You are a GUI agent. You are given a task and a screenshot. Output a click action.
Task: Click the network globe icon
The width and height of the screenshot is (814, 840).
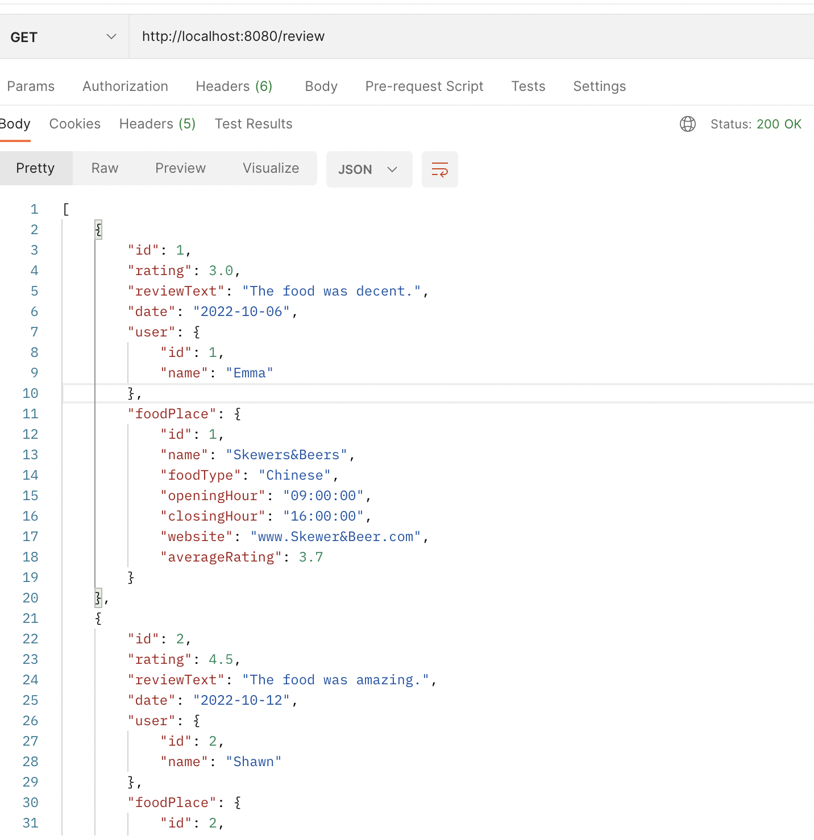[x=688, y=124]
